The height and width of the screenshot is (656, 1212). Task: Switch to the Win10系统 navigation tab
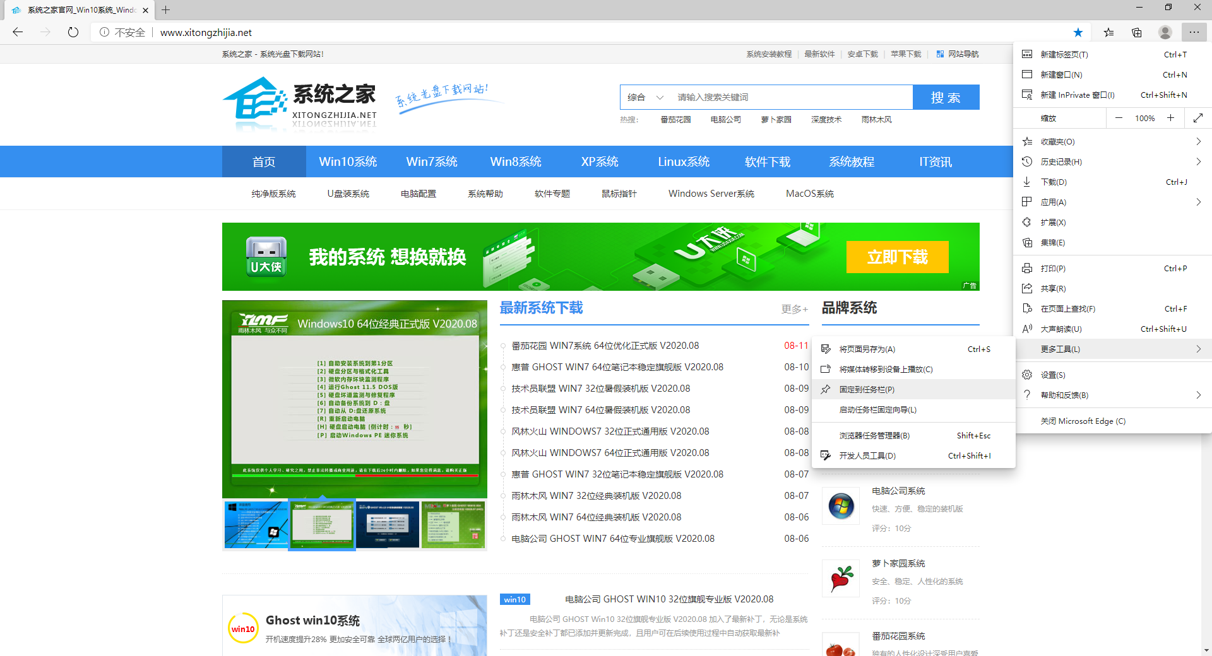(x=348, y=161)
